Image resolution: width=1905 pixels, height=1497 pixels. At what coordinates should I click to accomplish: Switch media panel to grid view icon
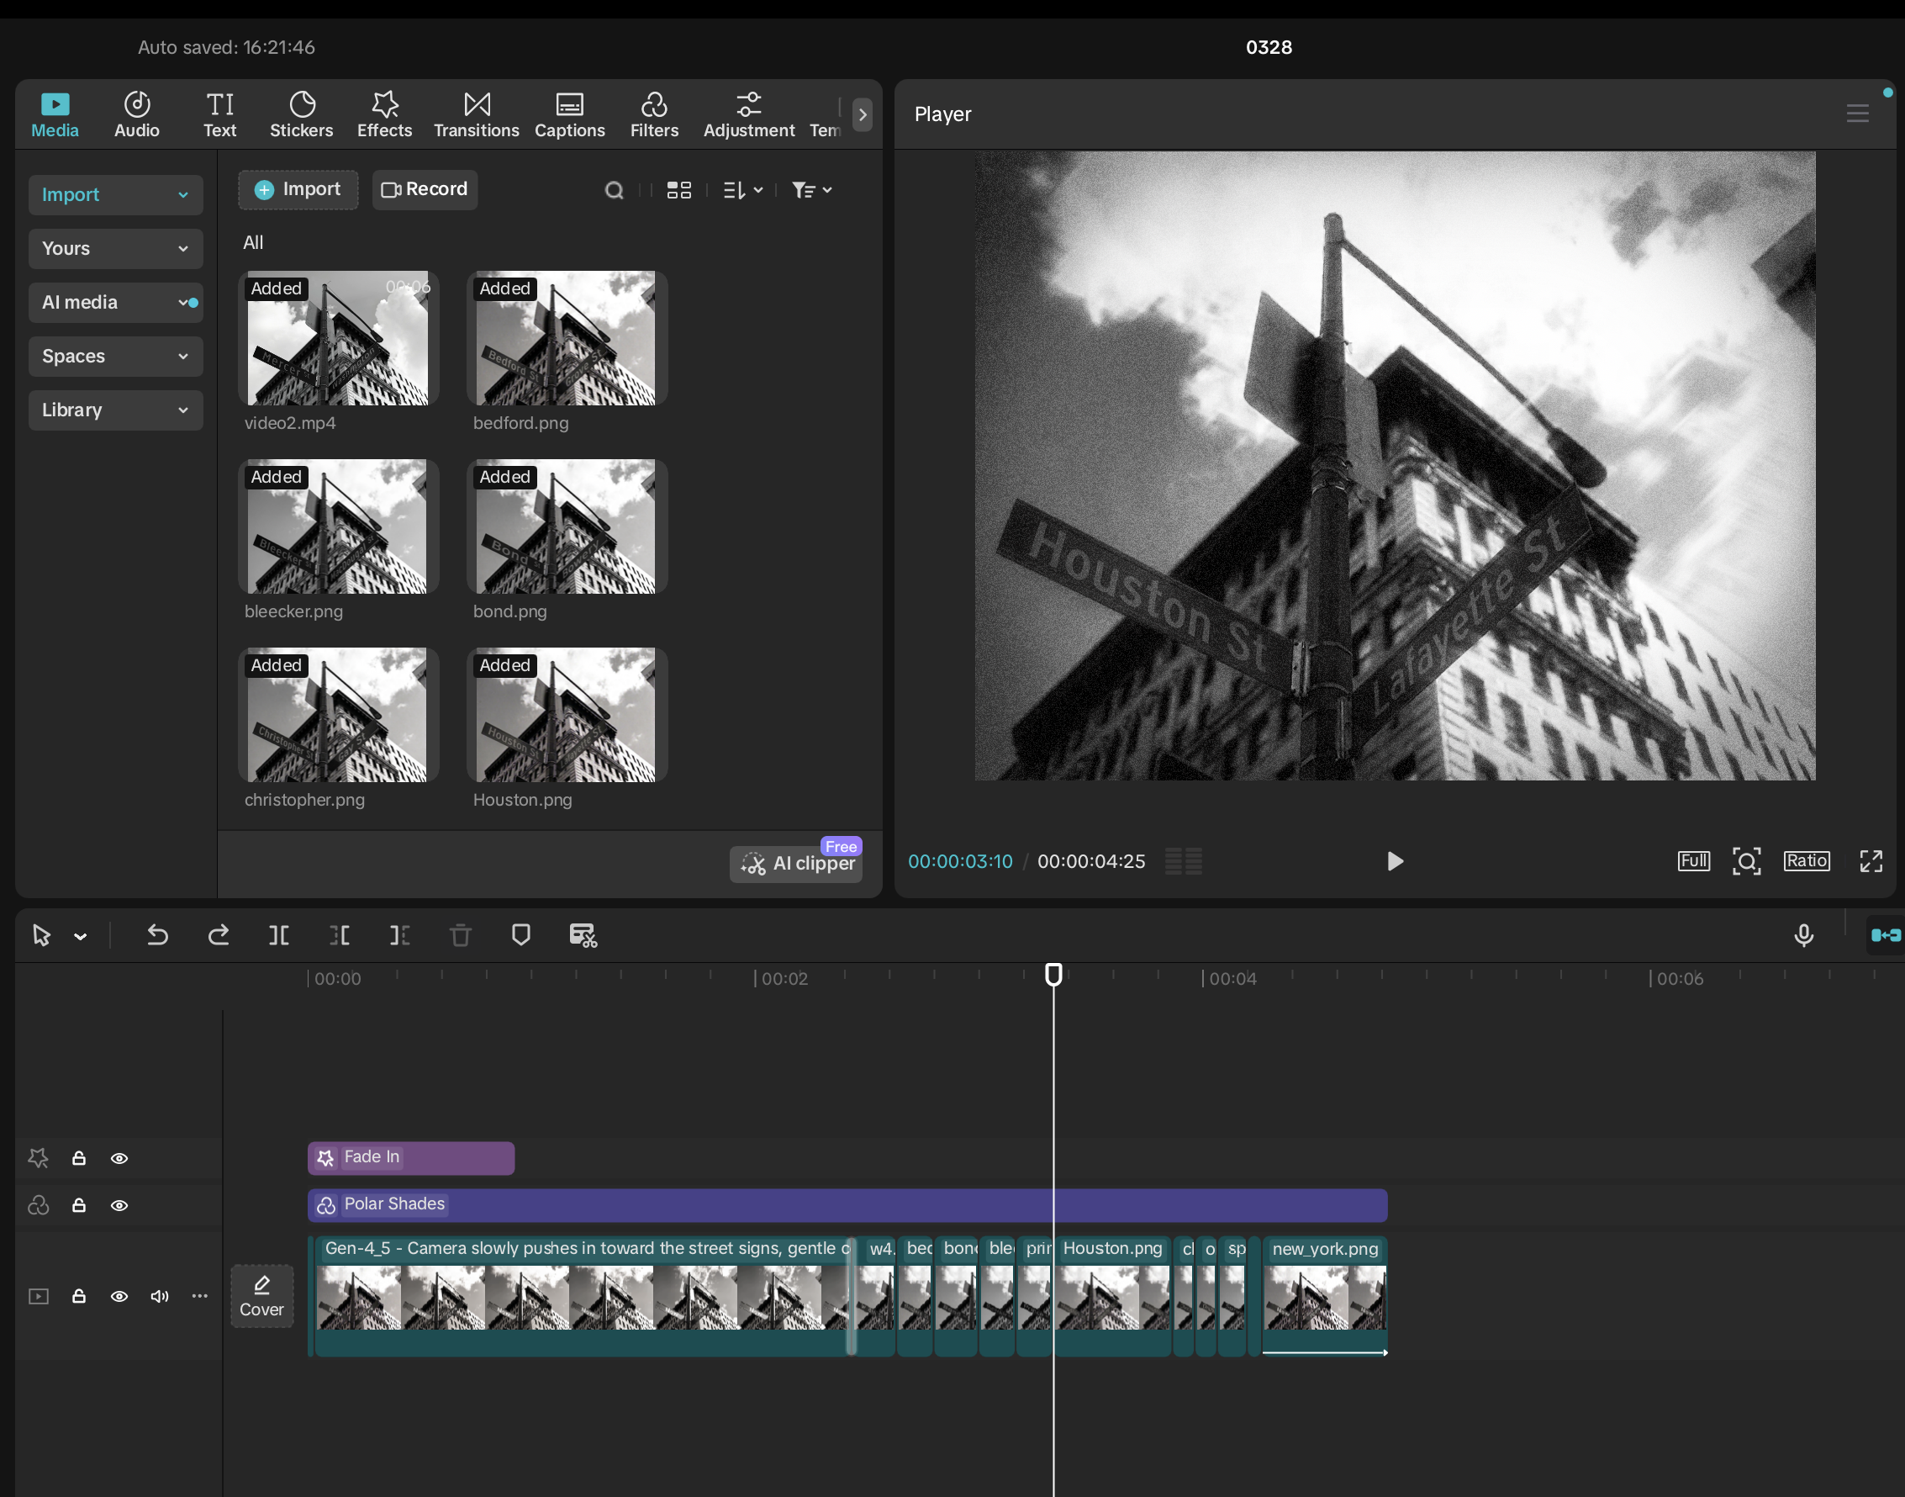679,190
